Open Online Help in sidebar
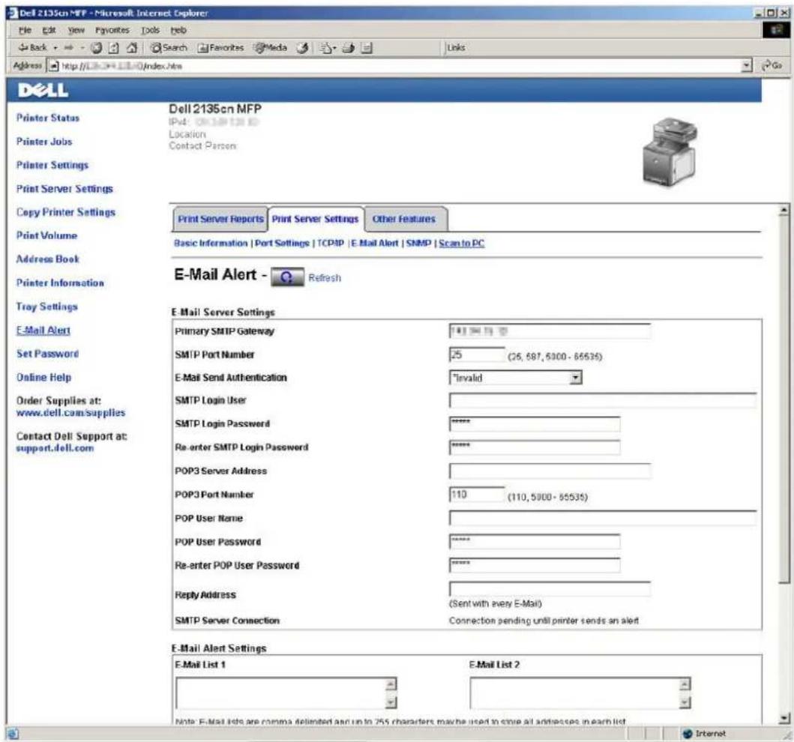 tap(43, 377)
